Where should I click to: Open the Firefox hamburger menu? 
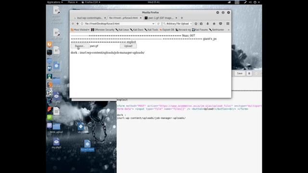pyautogui.click(x=228, y=24)
